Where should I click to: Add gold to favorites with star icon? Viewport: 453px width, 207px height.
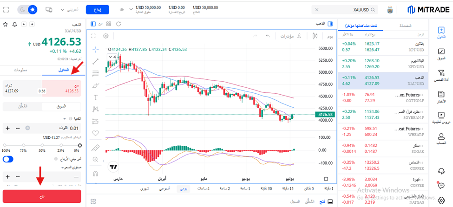pyautogui.click(x=5, y=24)
